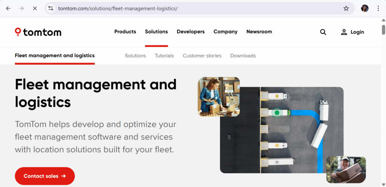Go to Solutions sub-navigation link

[135, 56]
